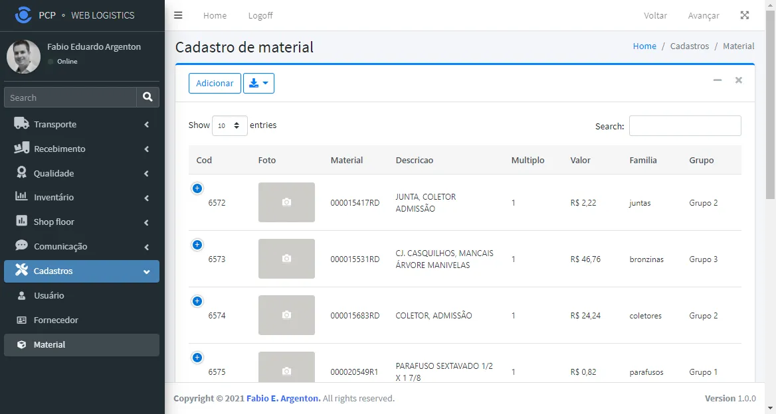
Task: Expand row details for code 6572
Action: 197,188
